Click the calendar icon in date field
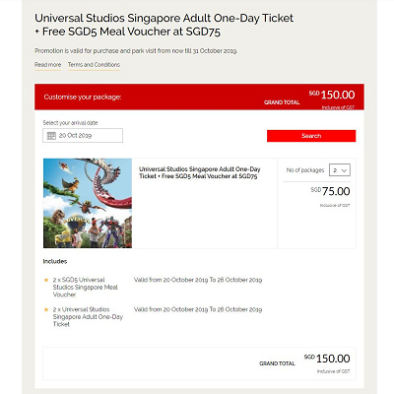This screenshot has height=394, width=394. [51, 136]
